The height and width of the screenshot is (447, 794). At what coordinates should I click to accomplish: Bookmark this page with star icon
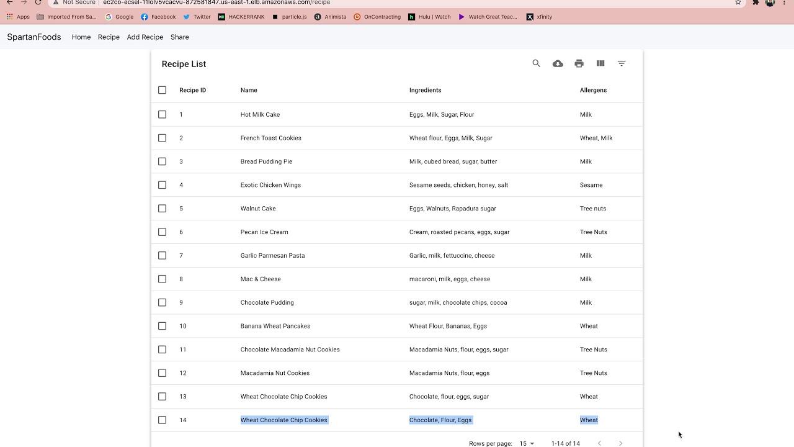(738, 2)
